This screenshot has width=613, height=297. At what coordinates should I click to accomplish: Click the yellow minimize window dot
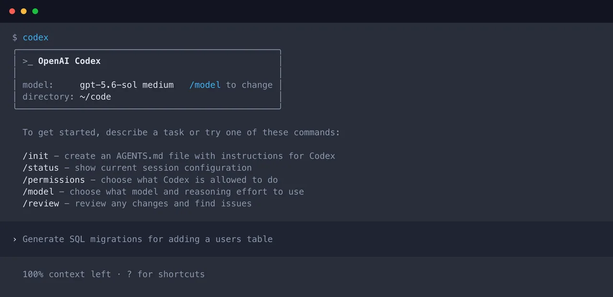click(x=23, y=11)
